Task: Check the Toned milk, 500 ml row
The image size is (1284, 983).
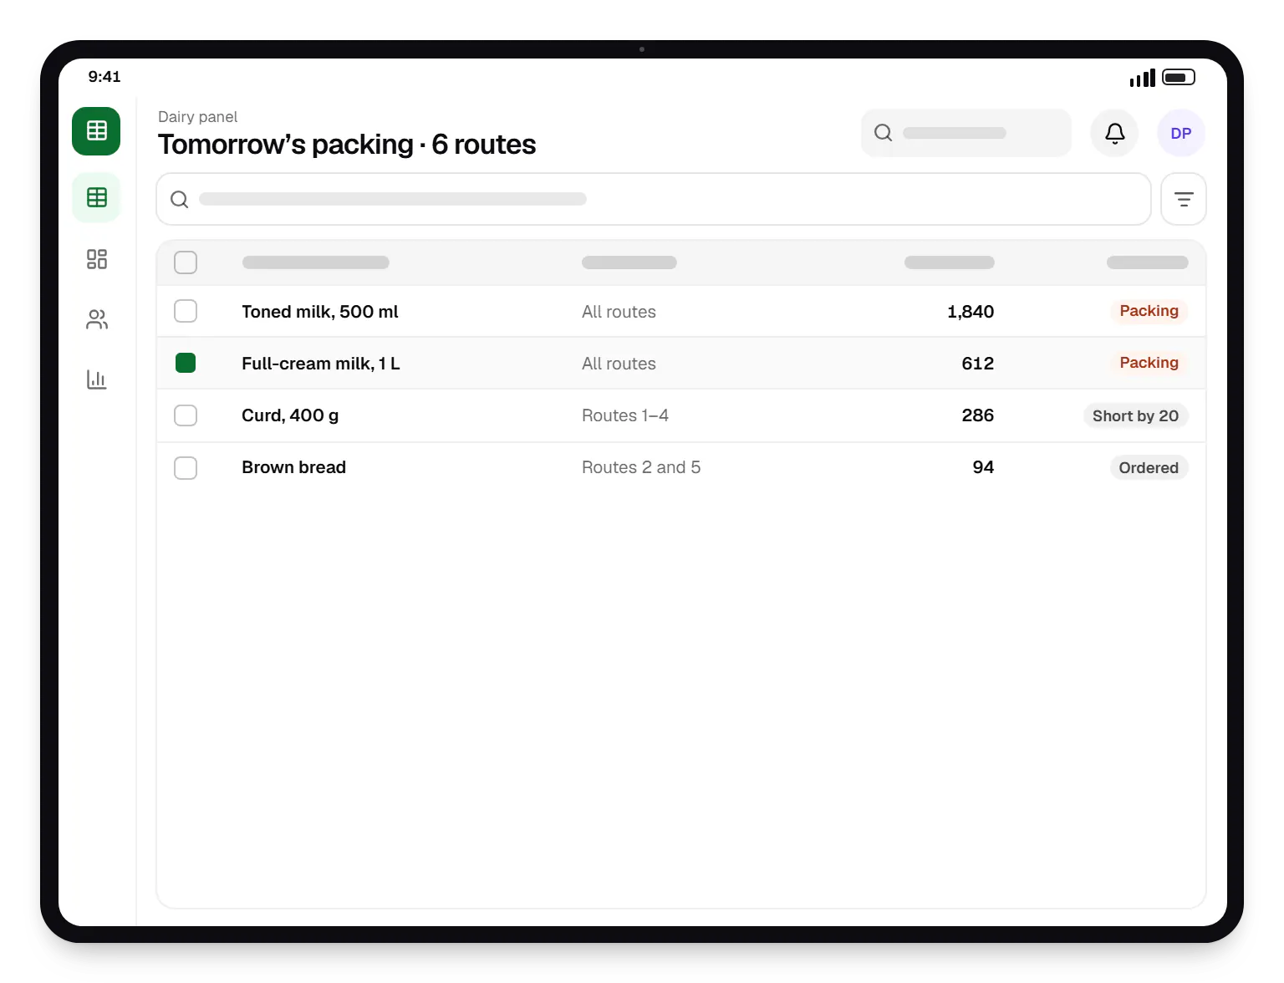Action: (x=186, y=311)
